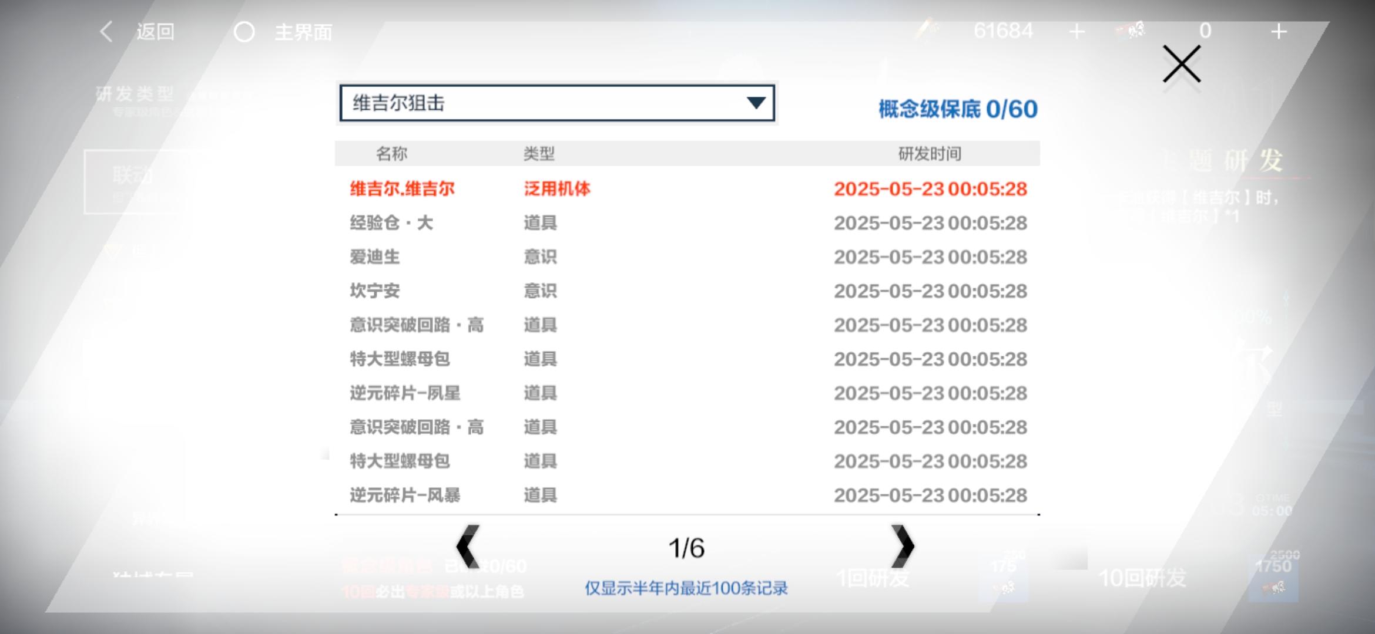Select the red 维吉尔.维吉尔 record row
The height and width of the screenshot is (634, 1375).
pyautogui.click(x=687, y=189)
